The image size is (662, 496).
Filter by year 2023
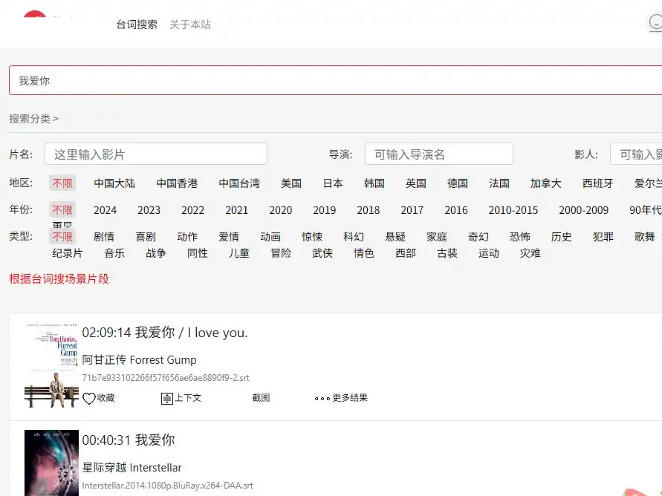tap(149, 210)
